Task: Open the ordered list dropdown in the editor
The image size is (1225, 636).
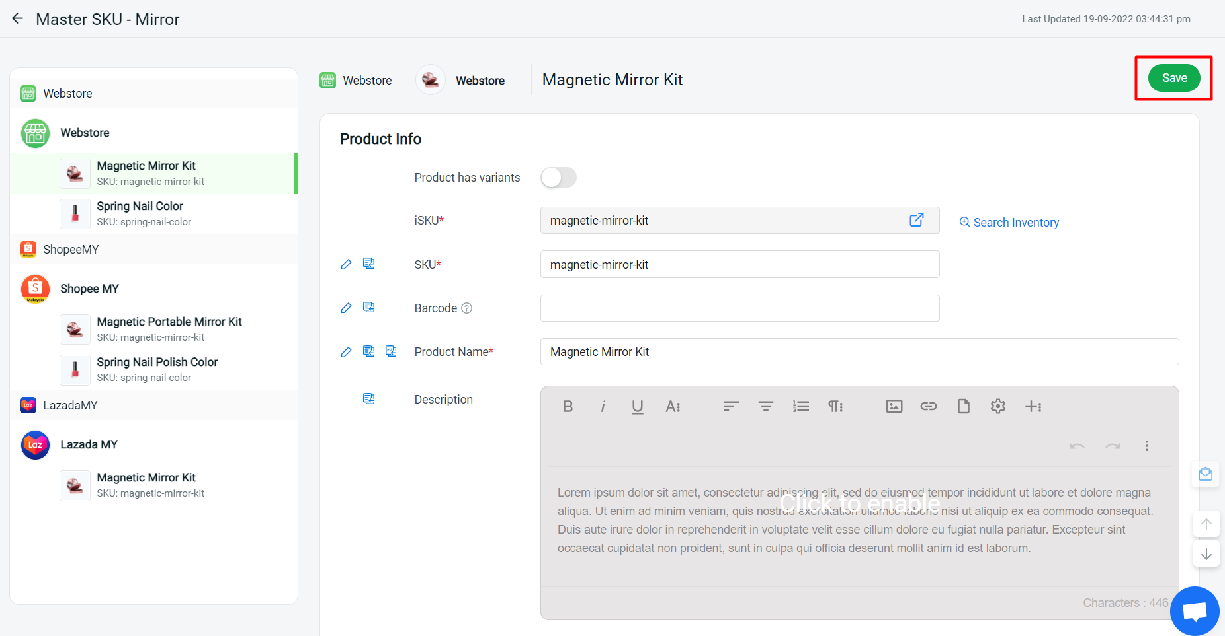Action: tap(800, 406)
